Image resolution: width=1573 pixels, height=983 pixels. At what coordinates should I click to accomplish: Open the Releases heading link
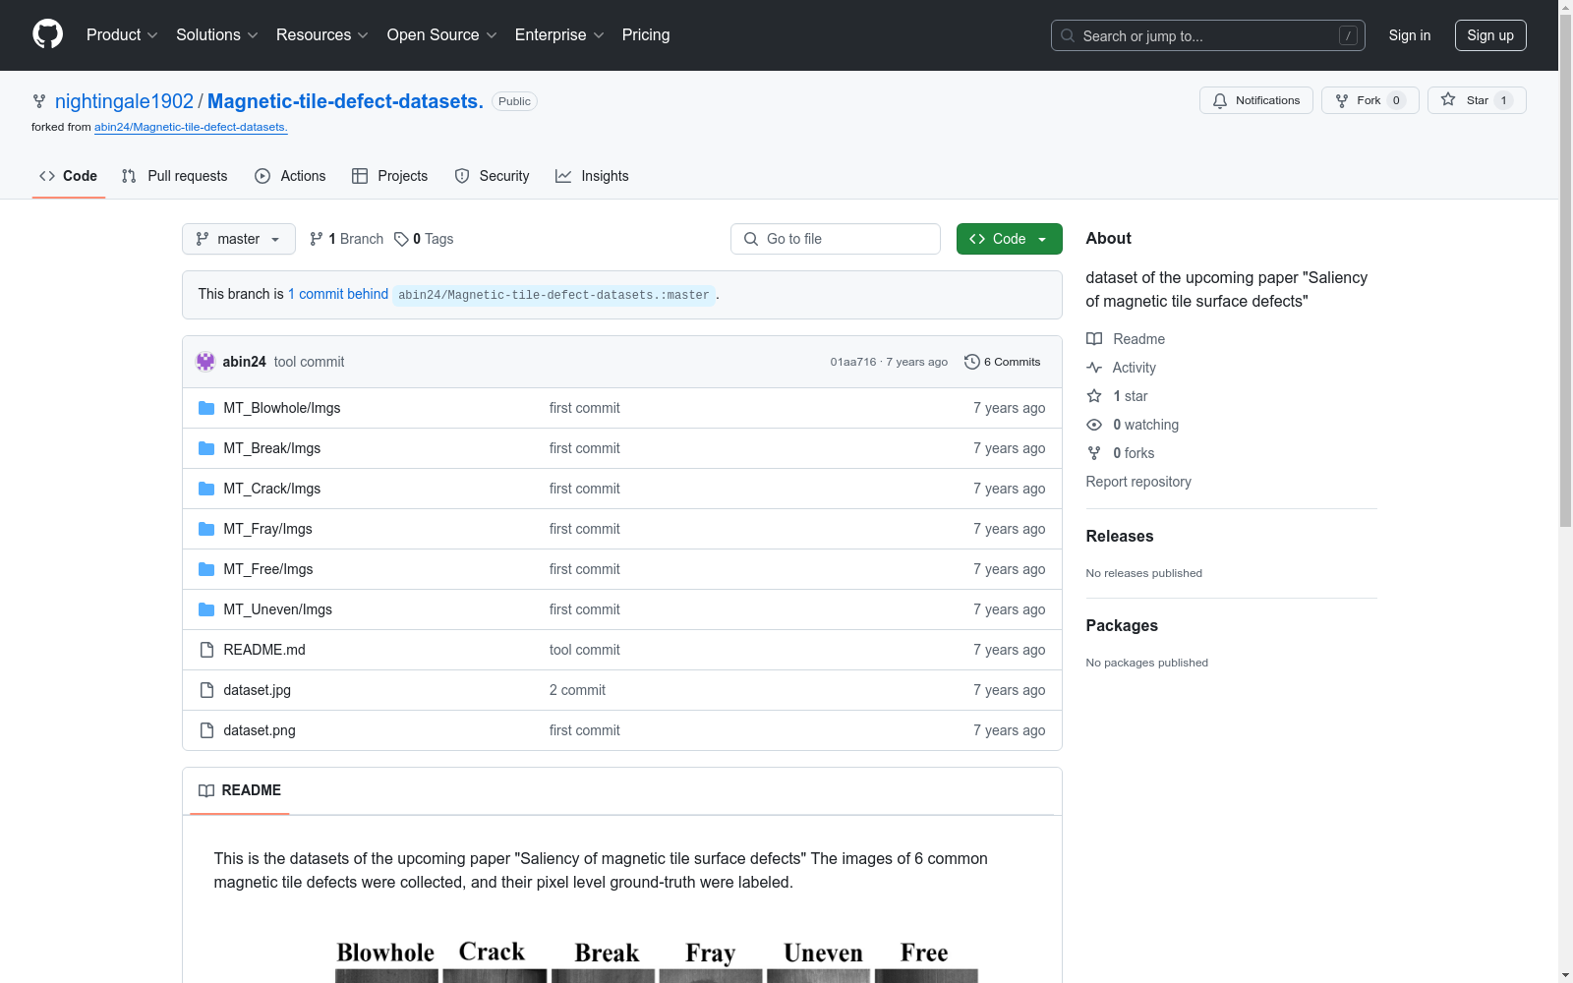pos(1120,536)
